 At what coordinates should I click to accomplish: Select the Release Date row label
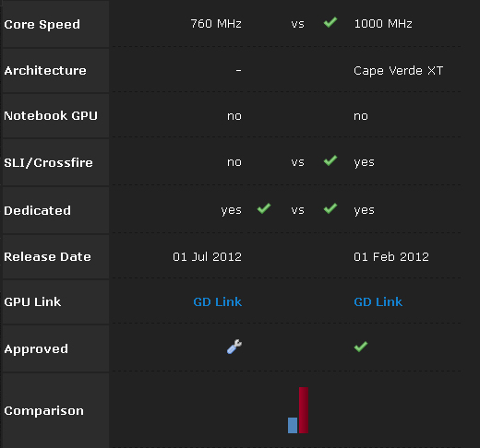[x=47, y=256]
